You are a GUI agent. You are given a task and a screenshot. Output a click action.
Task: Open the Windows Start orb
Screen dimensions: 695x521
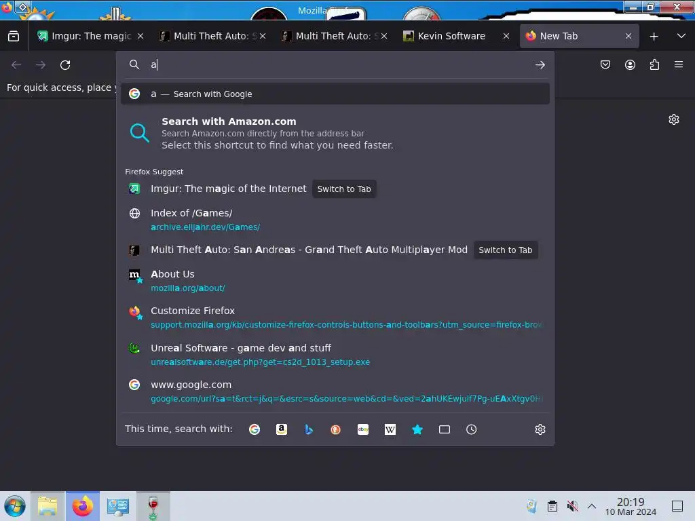pyautogui.click(x=15, y=506)
